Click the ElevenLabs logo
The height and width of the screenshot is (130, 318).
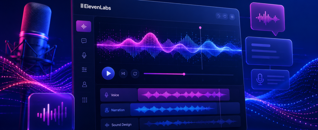coord(96,6)
